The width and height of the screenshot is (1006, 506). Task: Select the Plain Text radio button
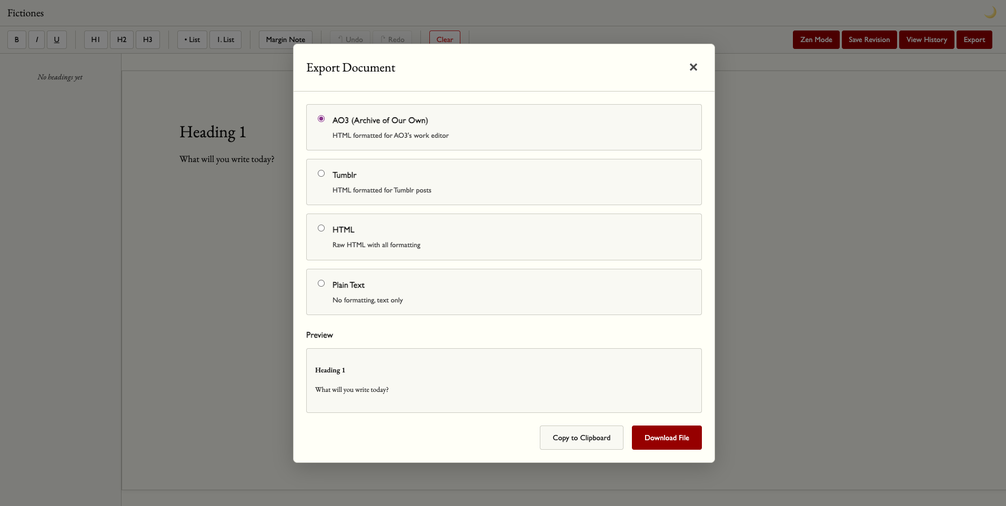(321, 284)
